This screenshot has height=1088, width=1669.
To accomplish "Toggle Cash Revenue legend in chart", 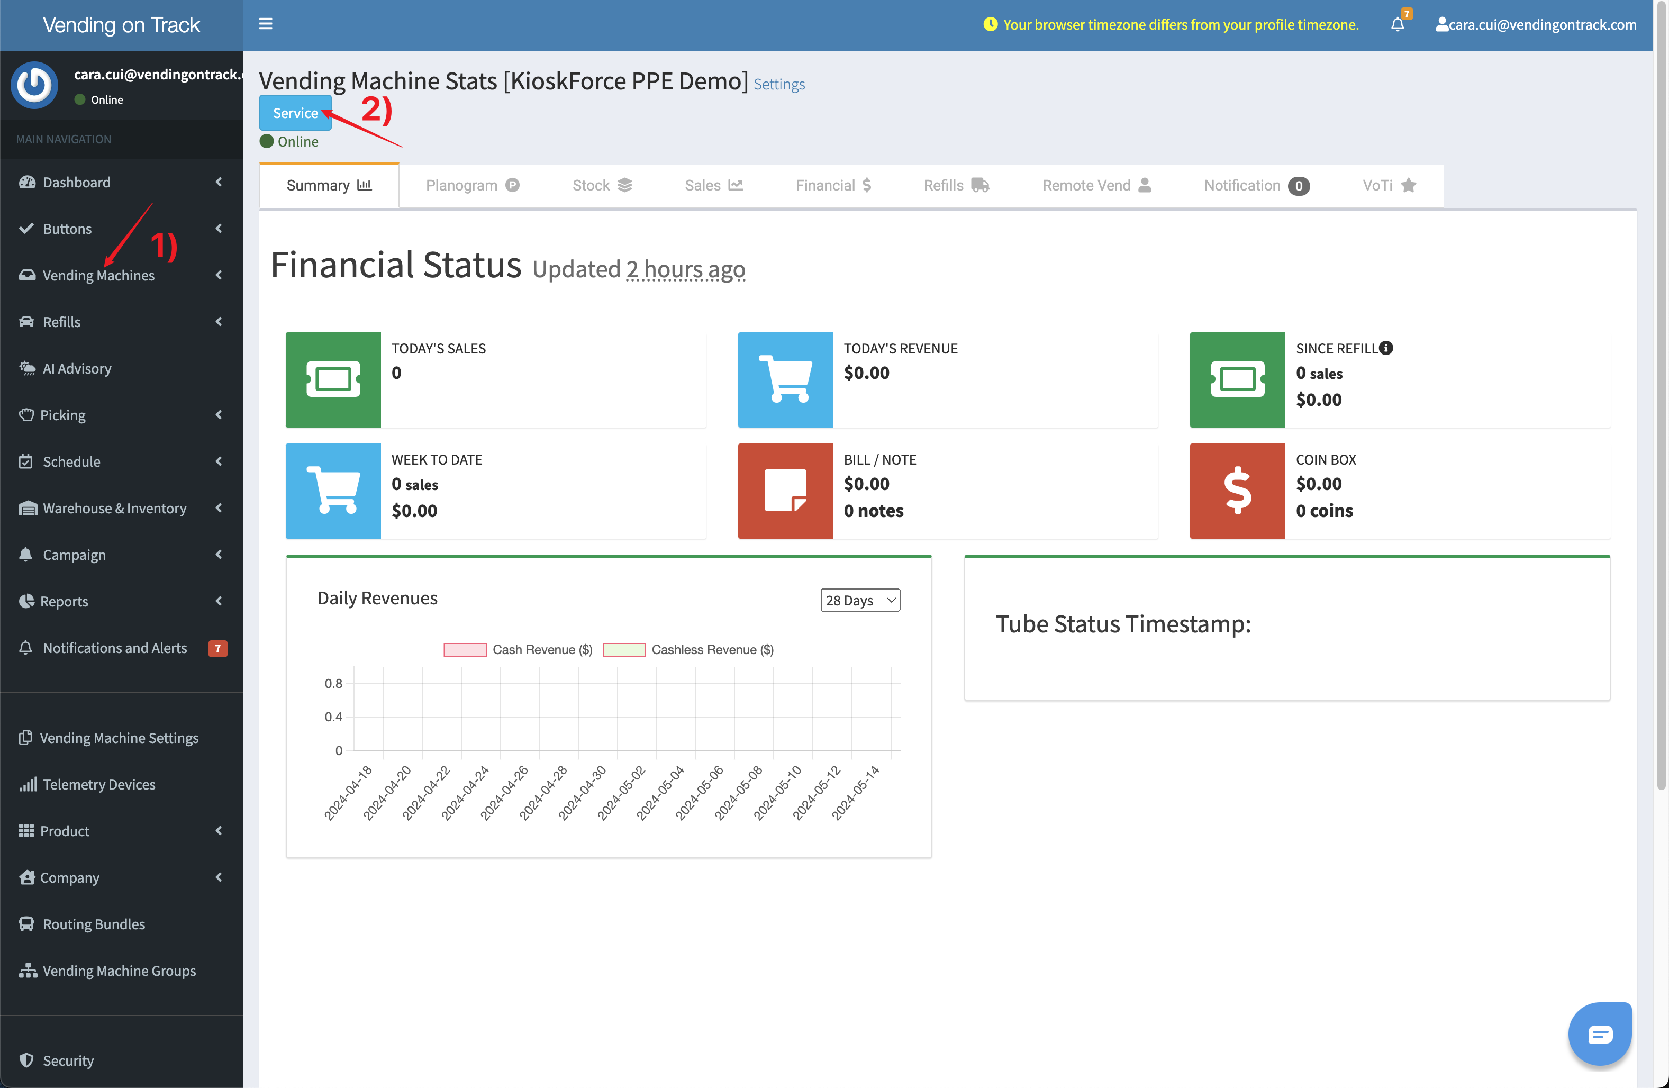I will click(x=518, y=650).
